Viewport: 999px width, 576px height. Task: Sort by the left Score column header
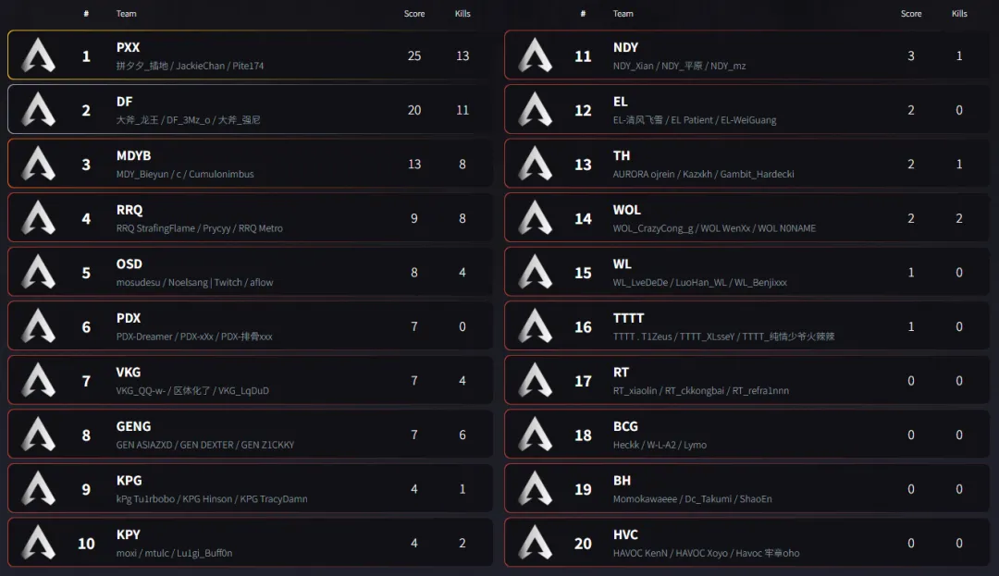tap(414, 14)
